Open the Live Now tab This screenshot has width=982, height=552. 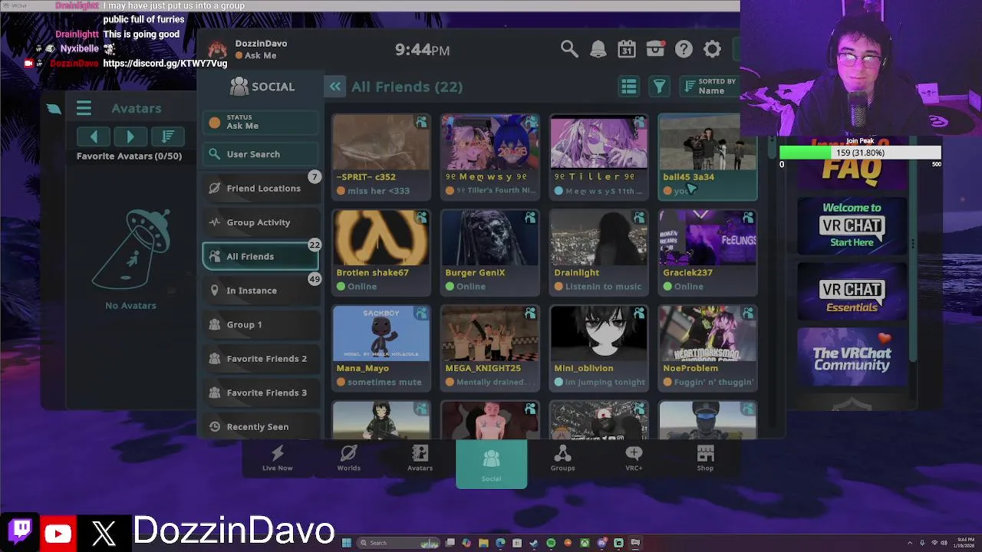tap(277, 458)
